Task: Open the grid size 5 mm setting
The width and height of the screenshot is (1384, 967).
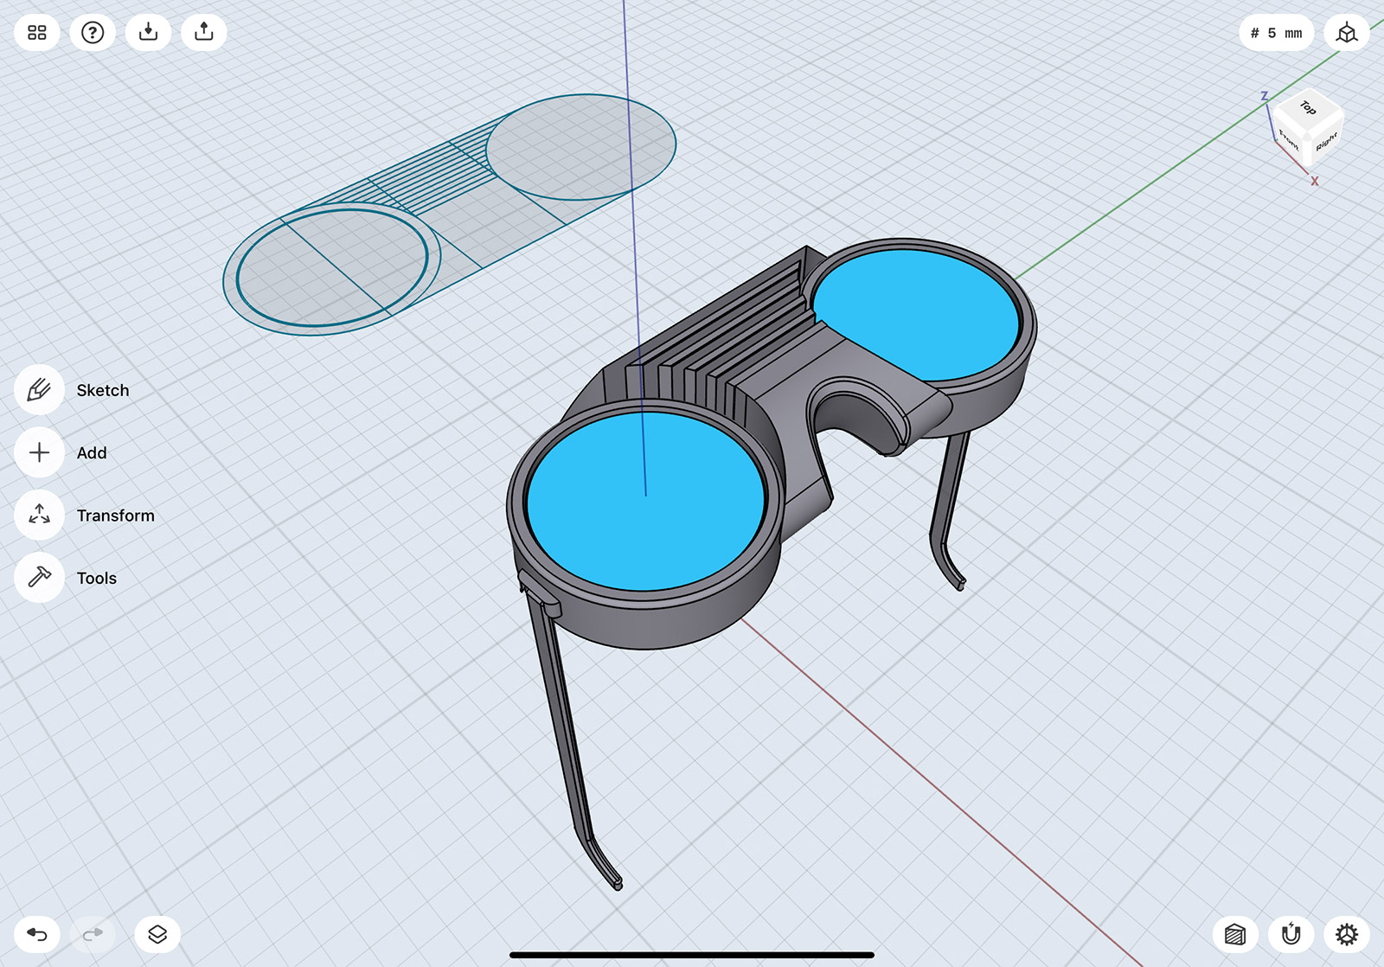Action: pyautogui.click(x=1277, y=33)
